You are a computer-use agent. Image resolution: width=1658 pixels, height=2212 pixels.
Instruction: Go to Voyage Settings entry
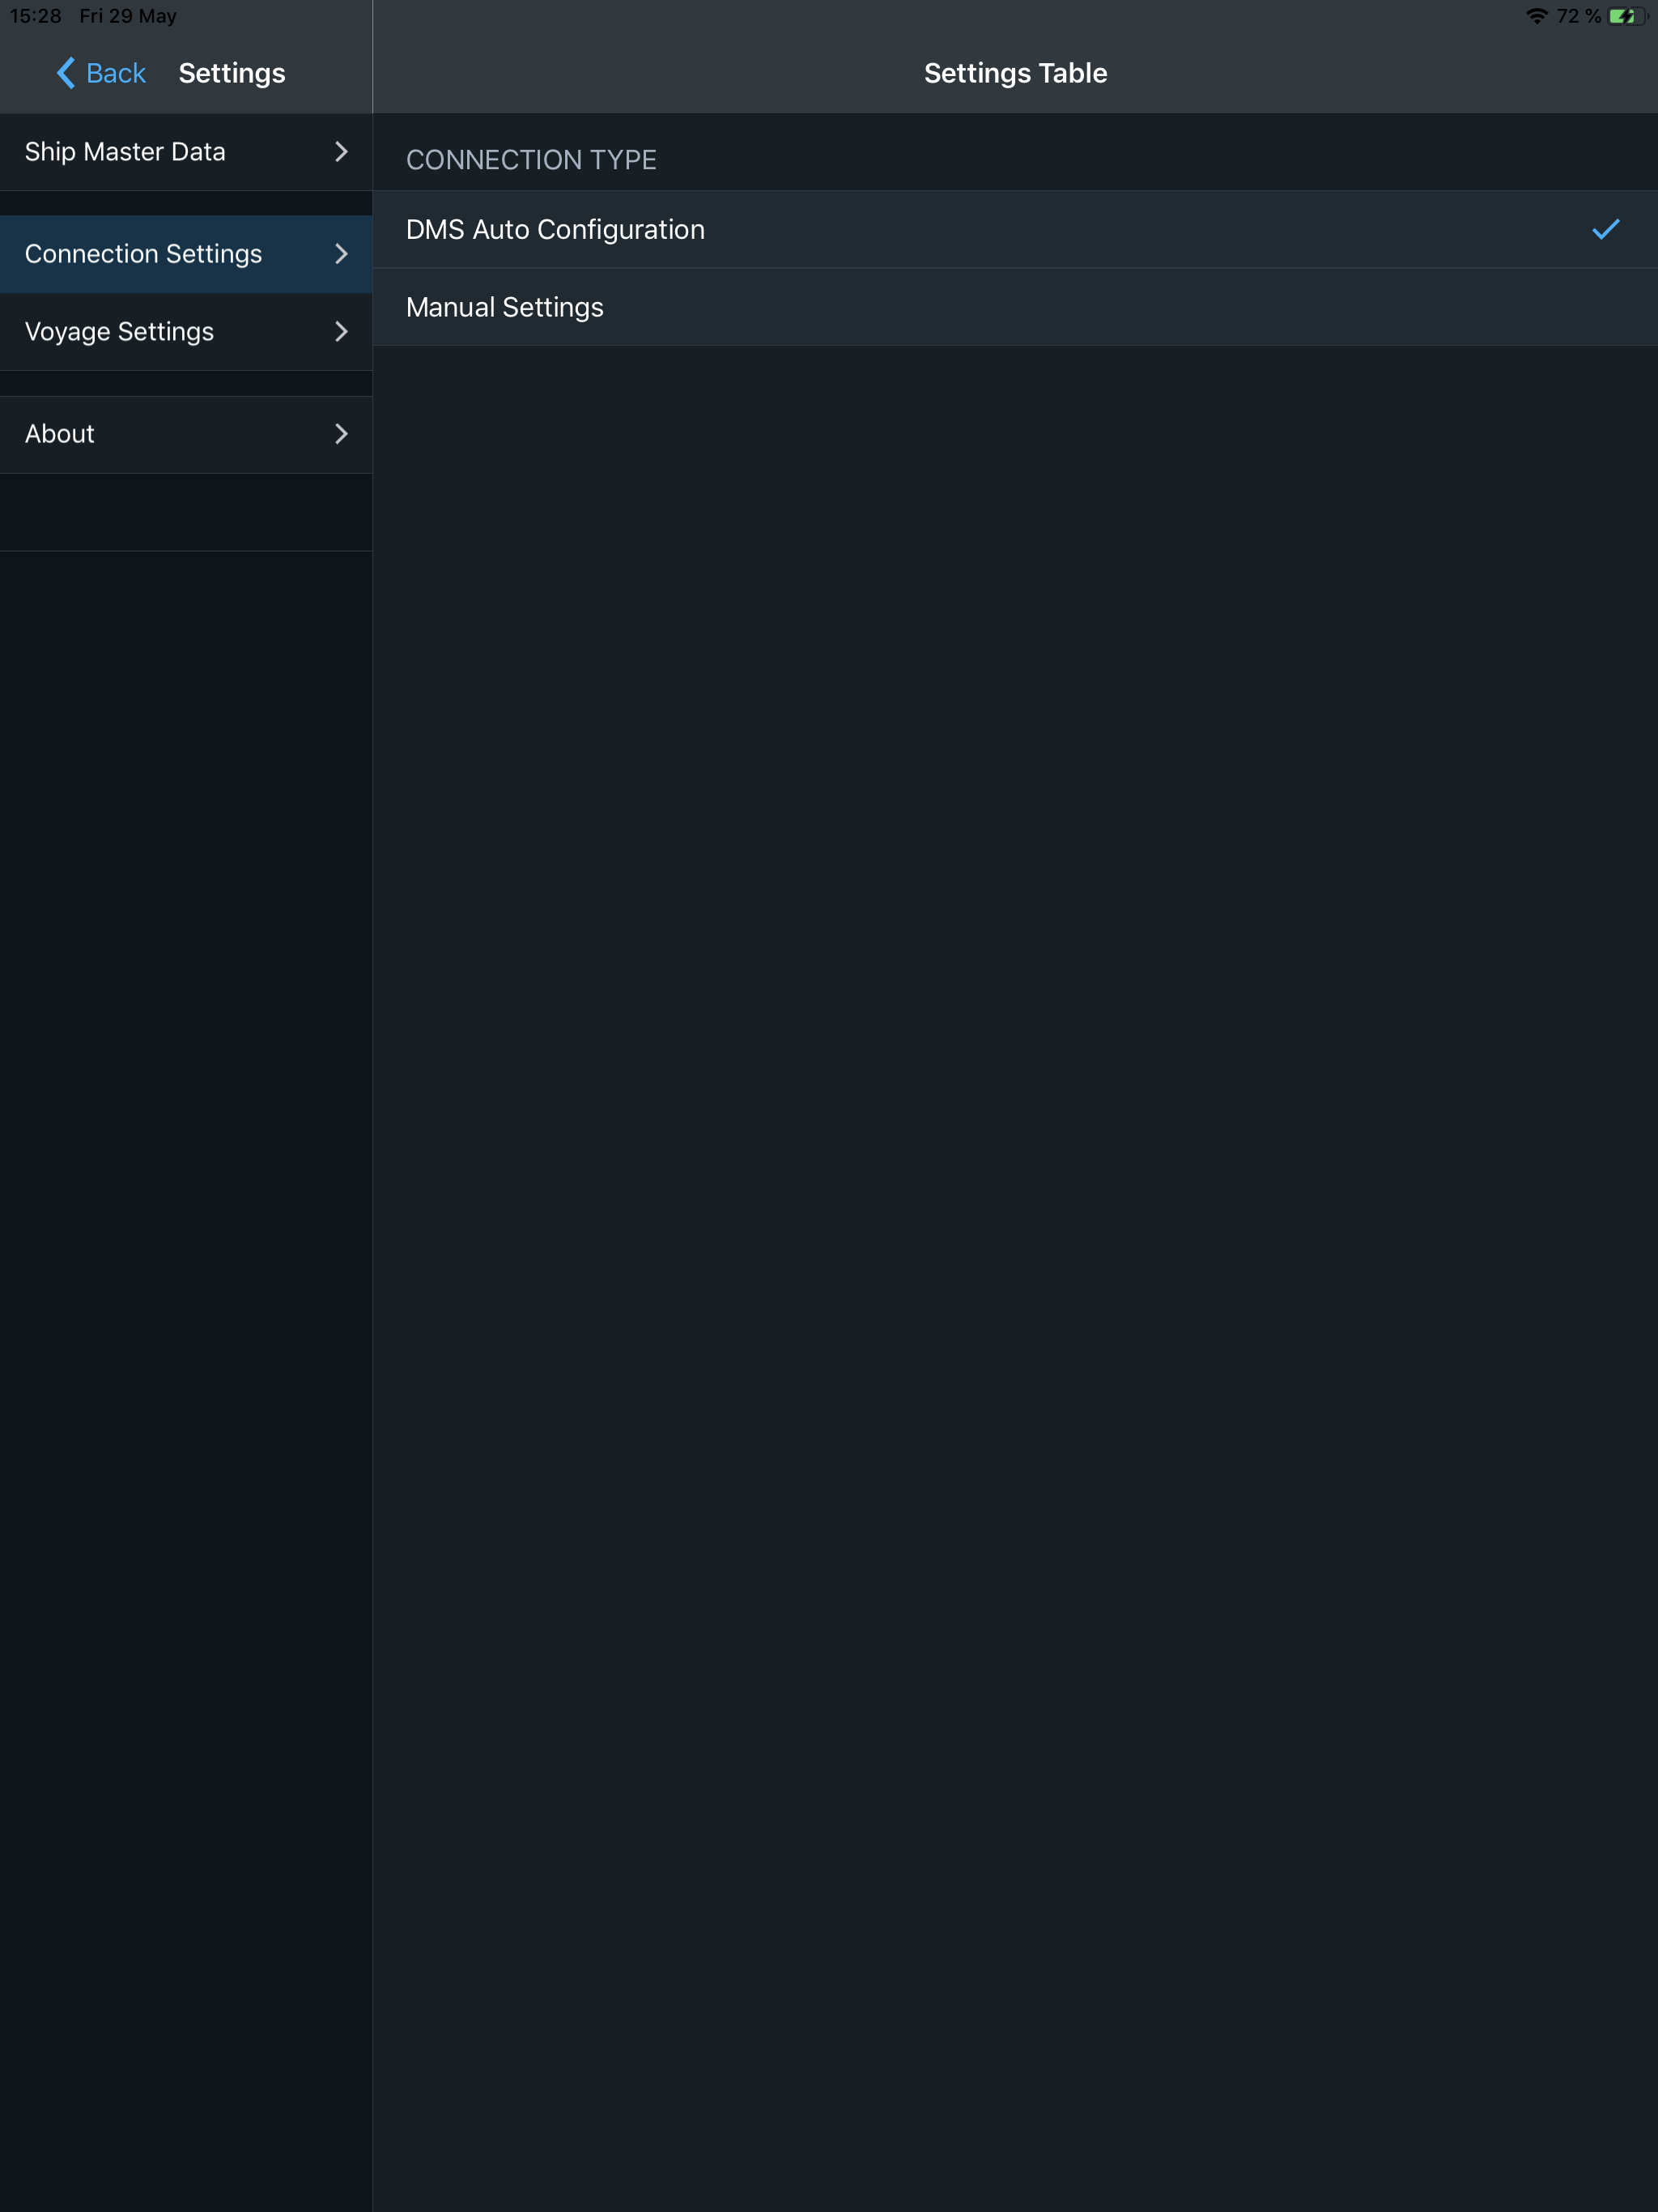pyautogui.click(x=119, y=332)
